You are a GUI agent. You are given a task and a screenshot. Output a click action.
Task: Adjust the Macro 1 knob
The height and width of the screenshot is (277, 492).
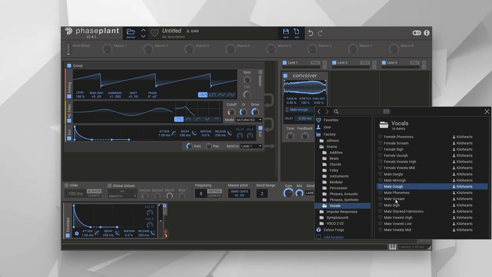(x=107, y=49)
